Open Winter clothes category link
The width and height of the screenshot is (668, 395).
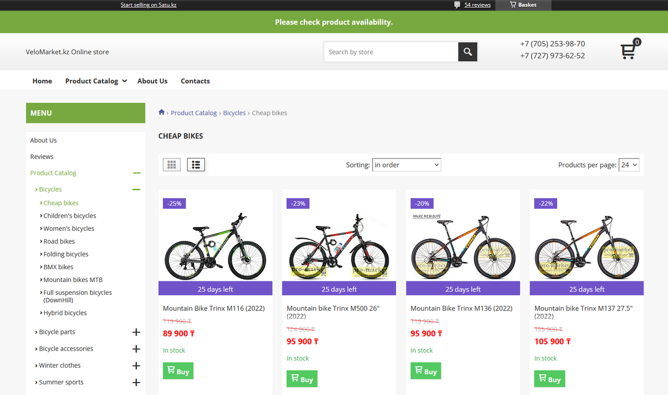60,366
